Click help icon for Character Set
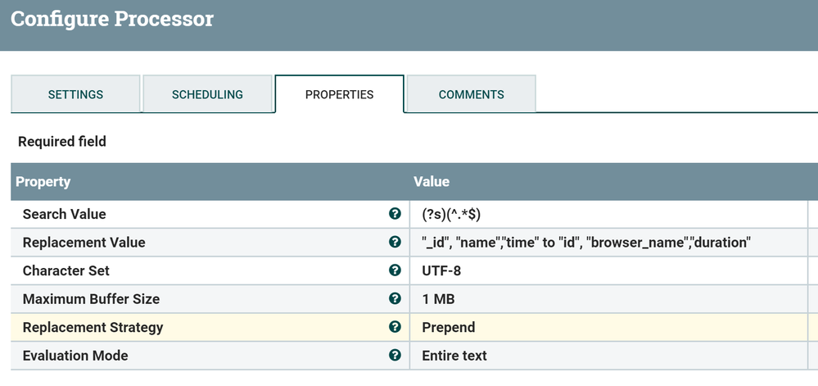818x386 pixels. pyautogui.click(x=395, y=270)
